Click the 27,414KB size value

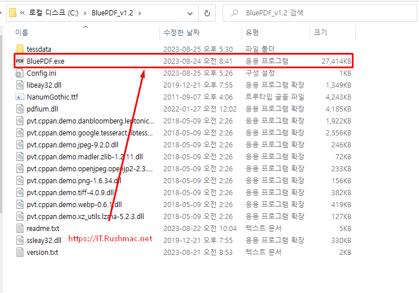(336, 61)
